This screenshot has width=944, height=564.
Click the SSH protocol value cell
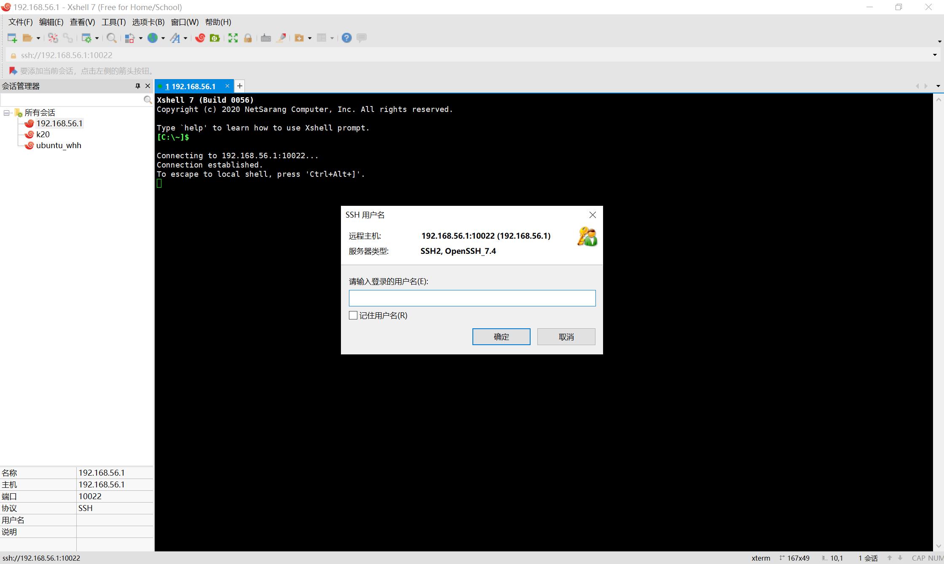tap(115, 508)
